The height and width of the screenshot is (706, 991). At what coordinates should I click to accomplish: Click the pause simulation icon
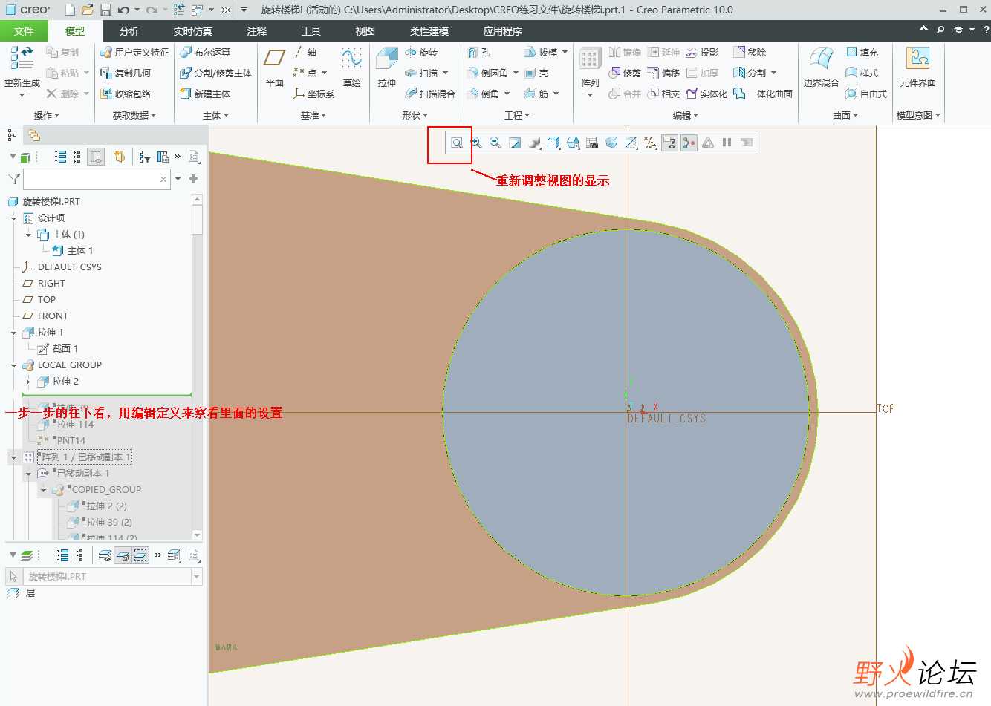point(727,143)
